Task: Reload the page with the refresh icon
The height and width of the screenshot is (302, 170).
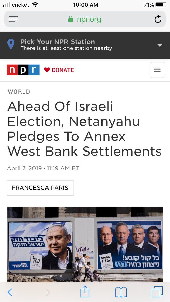Action: [158, 19]
